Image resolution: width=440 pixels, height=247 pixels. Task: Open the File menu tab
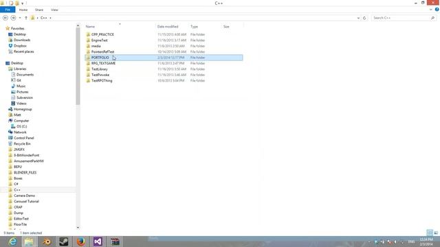8,10
